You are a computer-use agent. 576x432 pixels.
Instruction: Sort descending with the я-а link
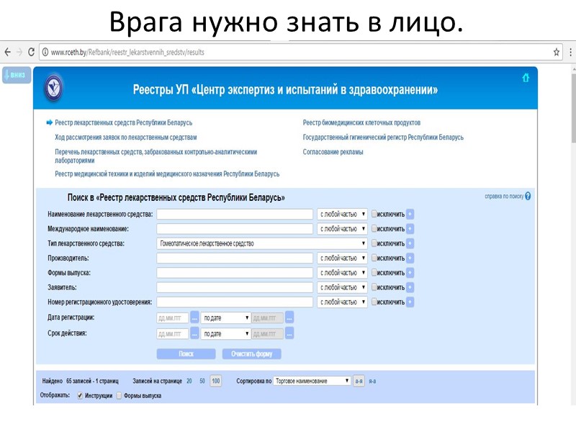click(x=372, y=382)
